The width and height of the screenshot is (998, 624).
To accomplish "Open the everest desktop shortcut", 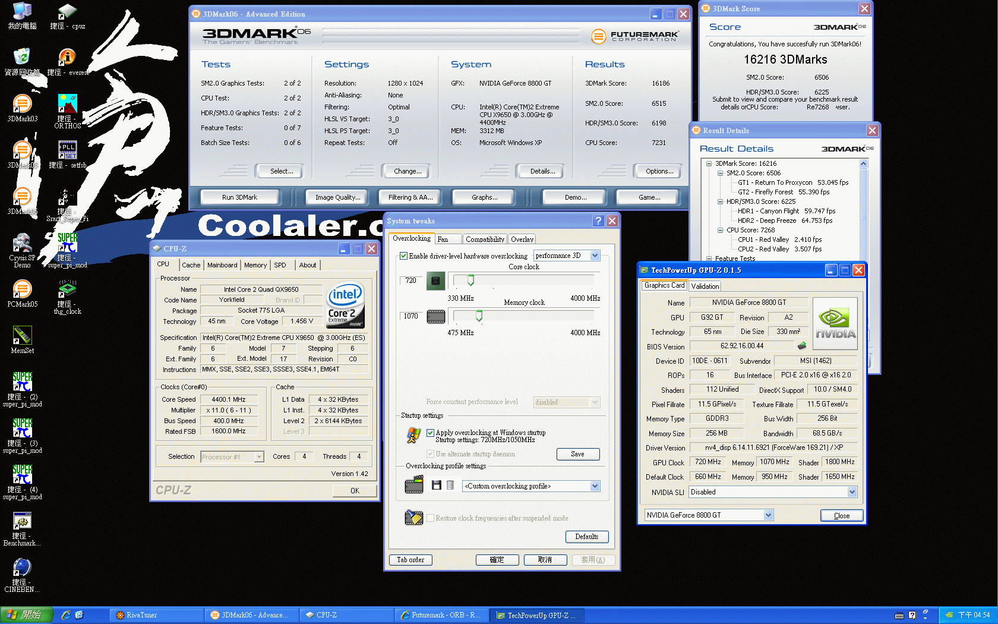I will click(67, 62).
